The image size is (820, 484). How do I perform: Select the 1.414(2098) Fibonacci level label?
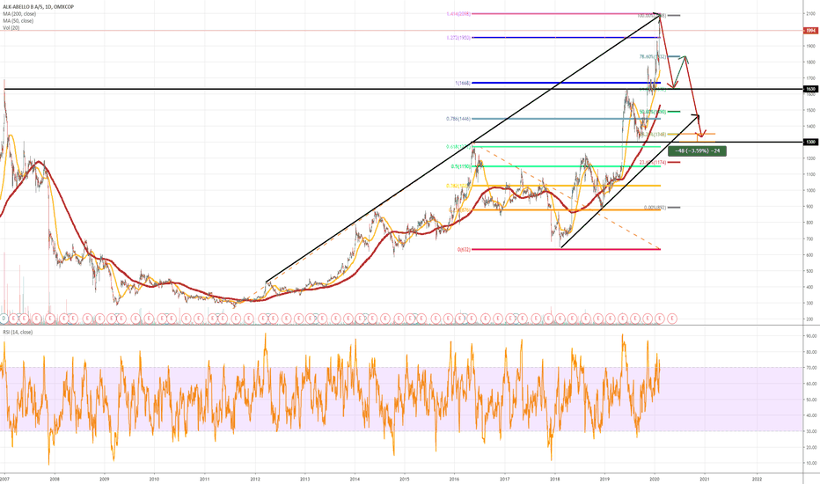point(458,14)
